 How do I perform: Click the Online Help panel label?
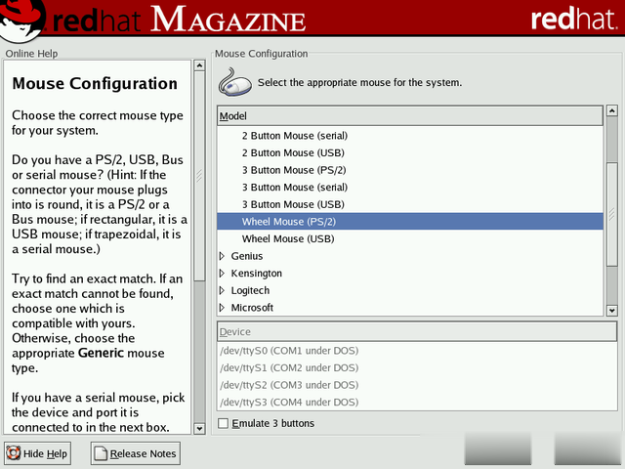(31, 54)
